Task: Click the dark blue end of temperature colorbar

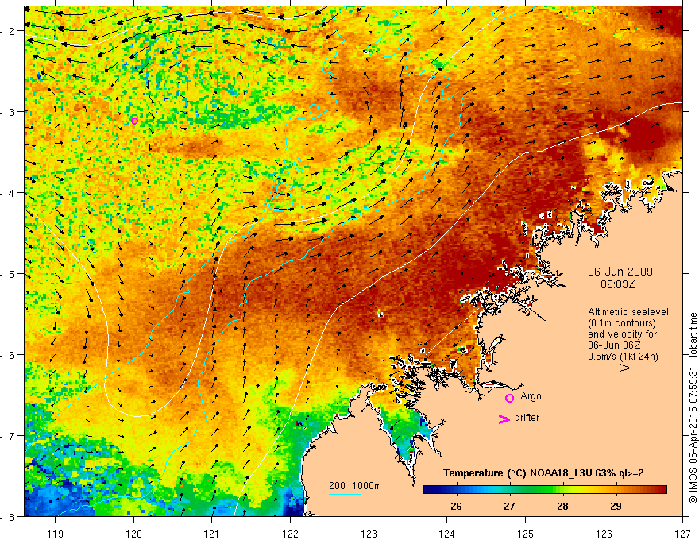Action: coord(429,490)
